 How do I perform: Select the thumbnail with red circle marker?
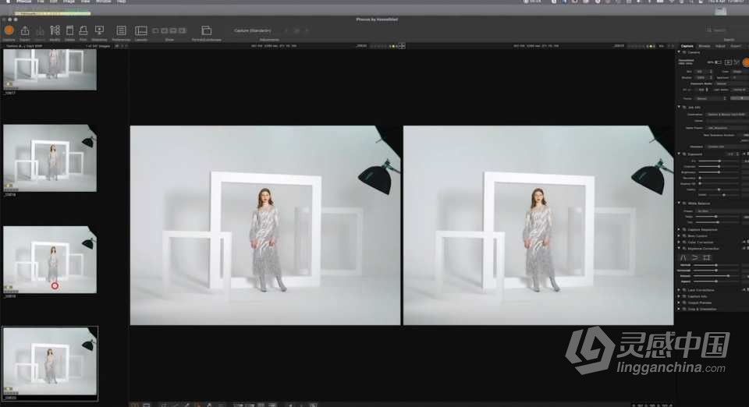point(49,259)
